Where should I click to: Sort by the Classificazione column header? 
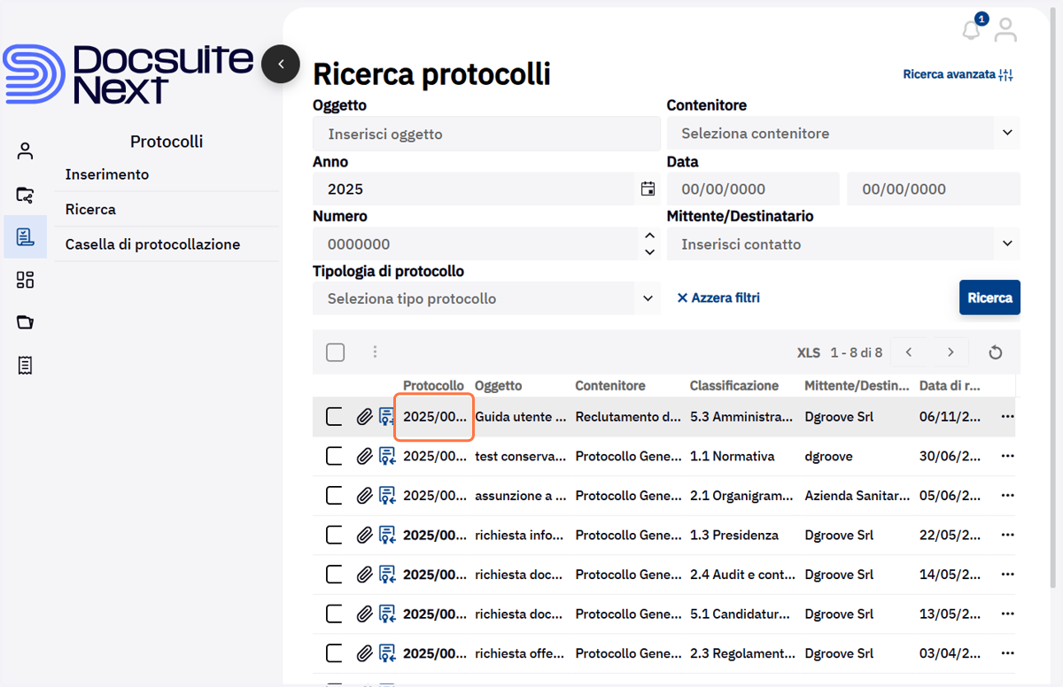pyautogui.click(x=734, y=385)
